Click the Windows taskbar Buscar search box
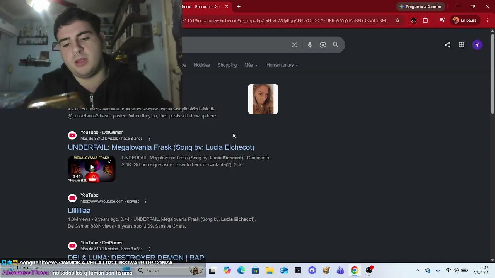This screenshot has height=278, width=495. pos(170,271)
